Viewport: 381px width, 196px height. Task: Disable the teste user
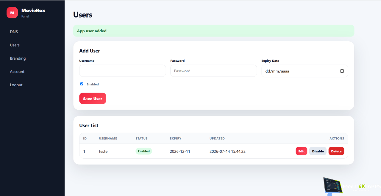click(318, 151)
